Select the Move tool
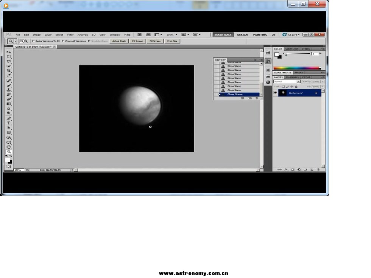371x278 pixels. (x=9, y=52)
